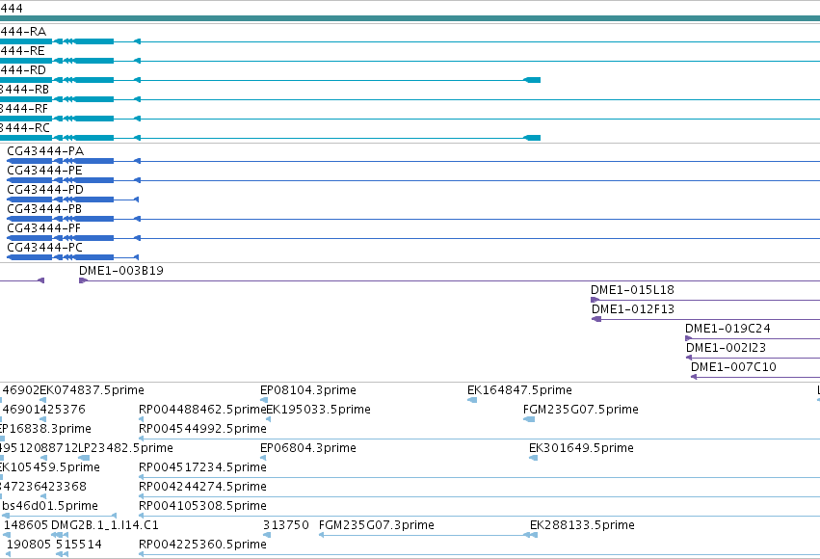Select the distant exon block of transcript RD
Viewport: 820px width, 559px height.
(532, 80)
